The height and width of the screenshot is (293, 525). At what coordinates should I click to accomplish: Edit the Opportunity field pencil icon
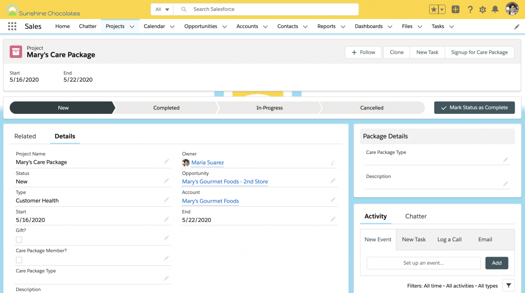coord(333,181)
